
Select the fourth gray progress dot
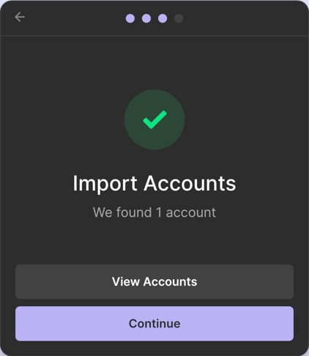point(179,18)
